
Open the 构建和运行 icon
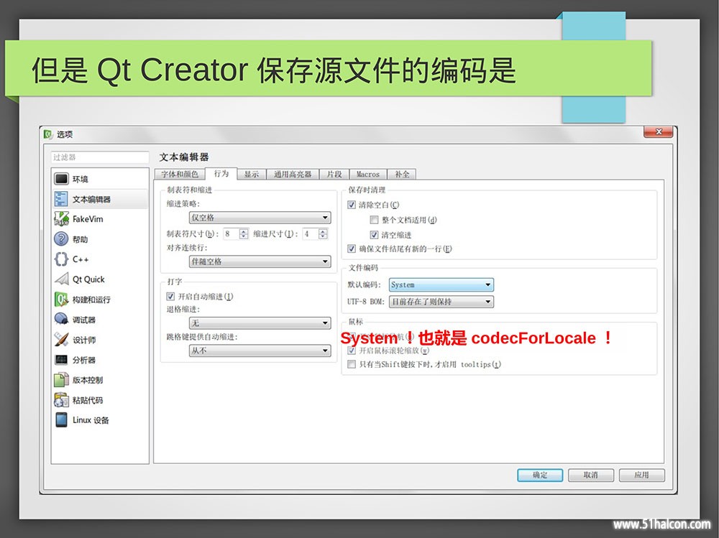click(61, 300)
